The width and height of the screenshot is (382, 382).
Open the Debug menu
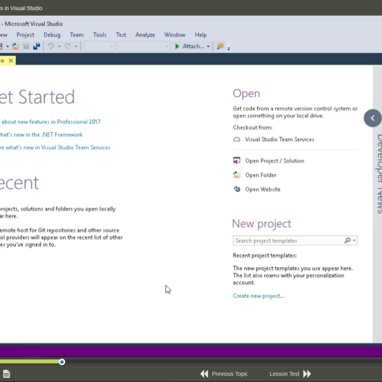coord(52,35)
